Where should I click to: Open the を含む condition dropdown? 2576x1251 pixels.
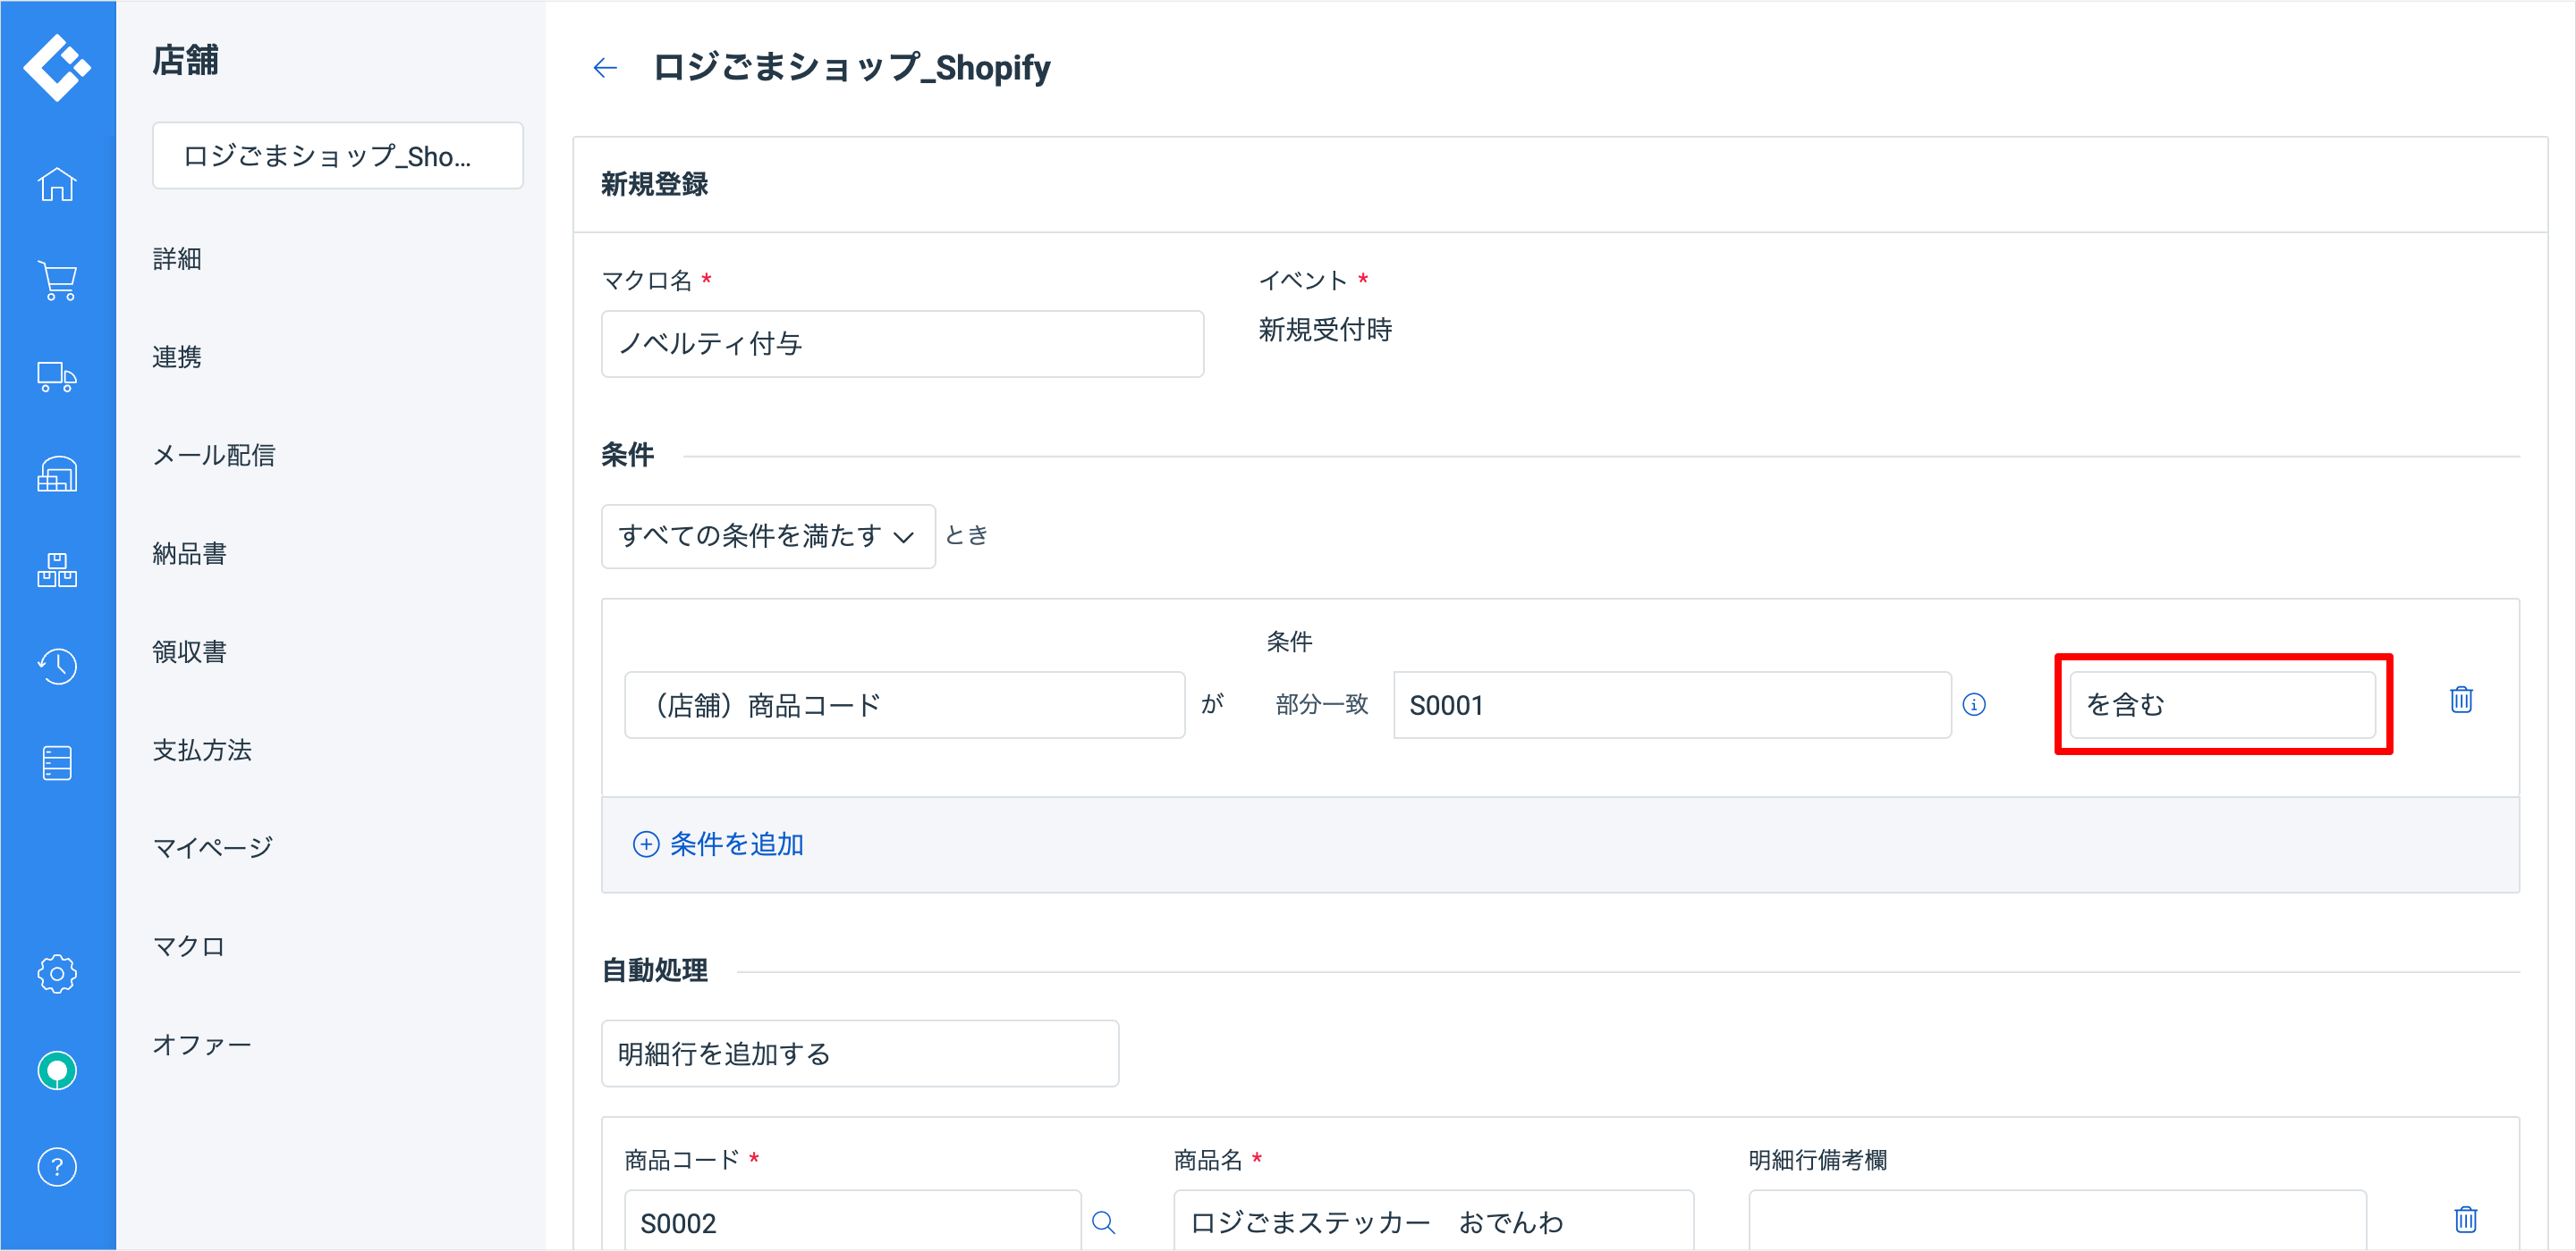2222,705
